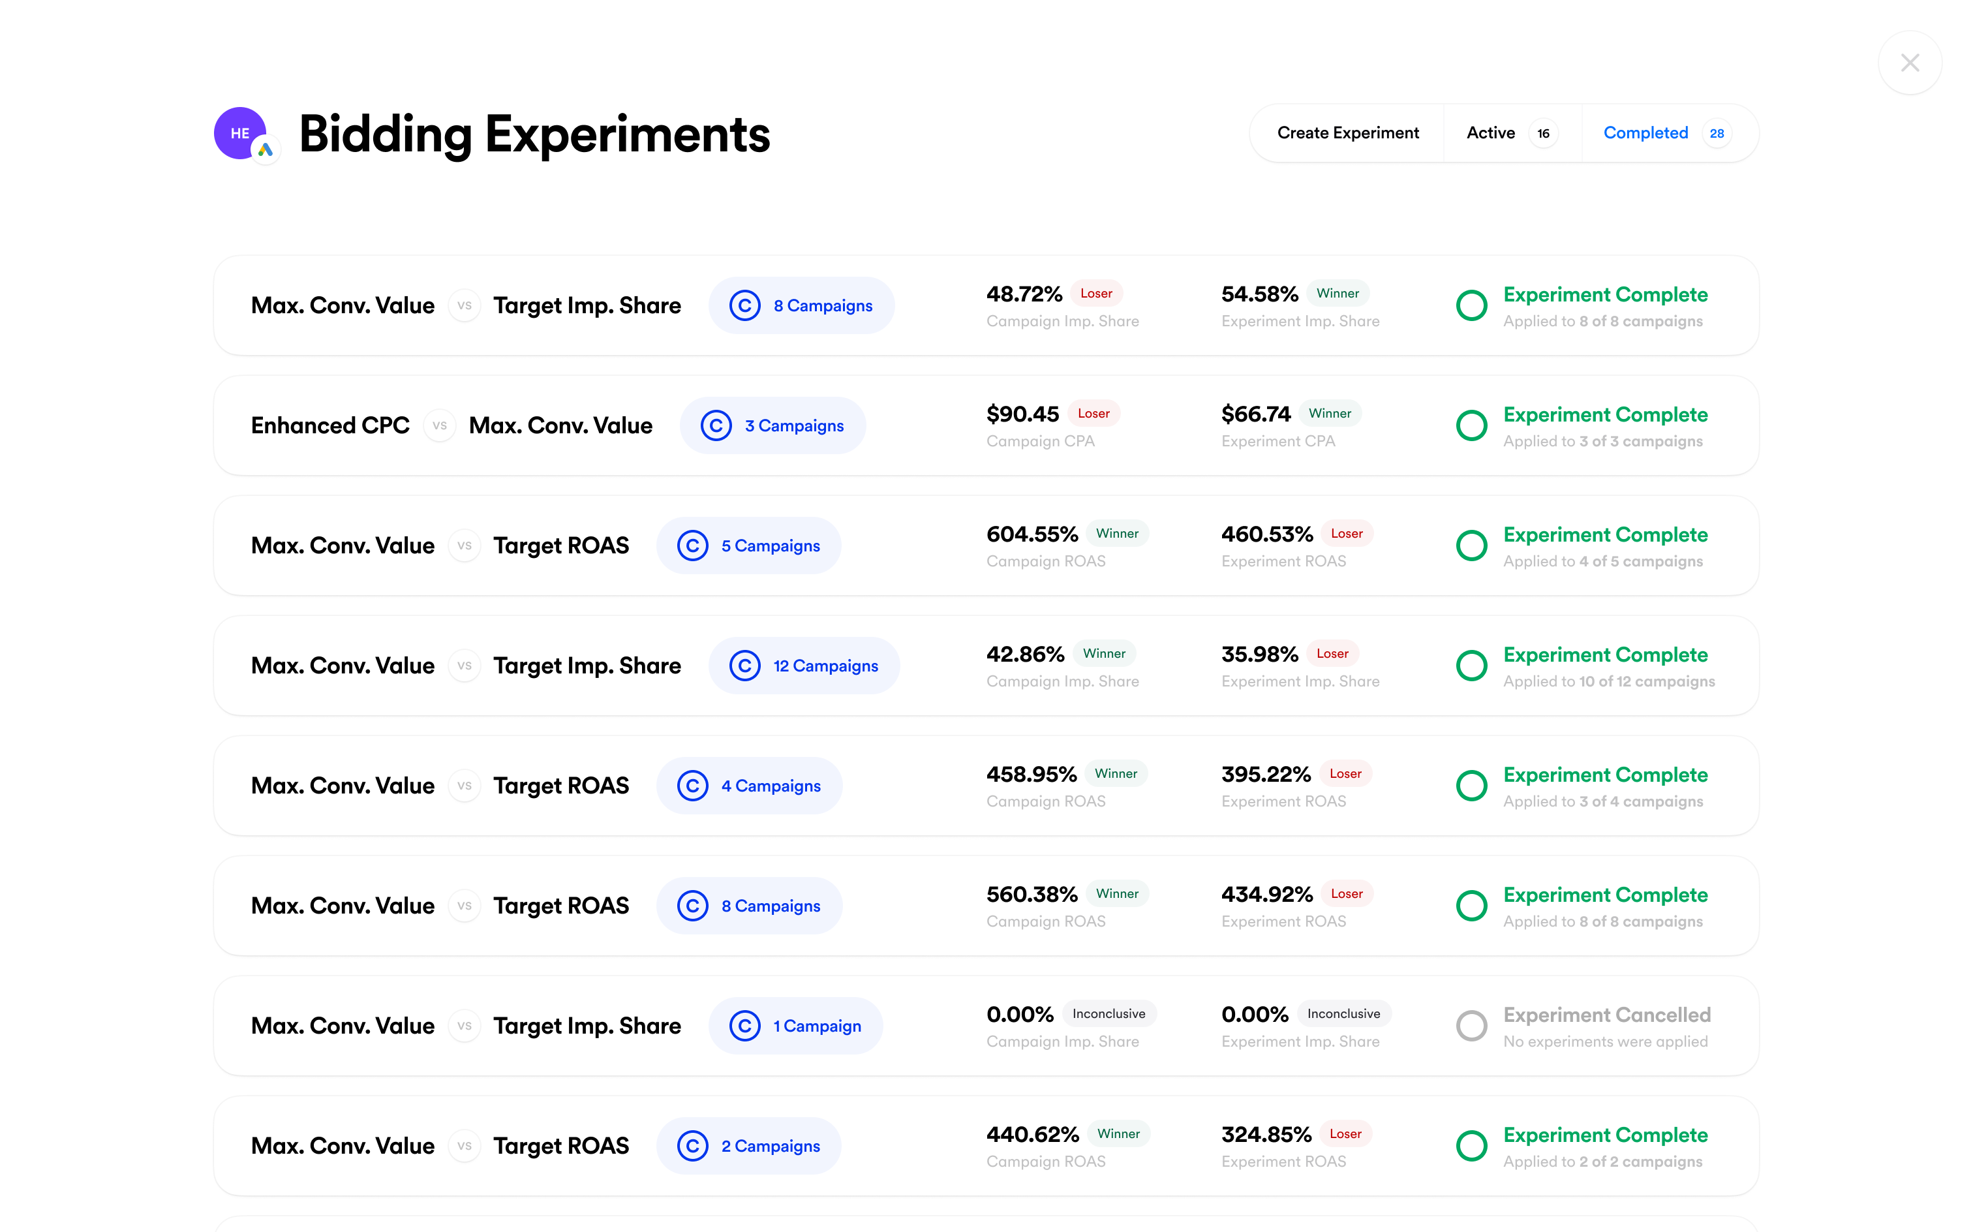This screenshot has height=1232, width=1973.
Task: Expand the Max Conv Value vs Target Imp Share 12 Campaigns row
Action: (x=987, y=666)
